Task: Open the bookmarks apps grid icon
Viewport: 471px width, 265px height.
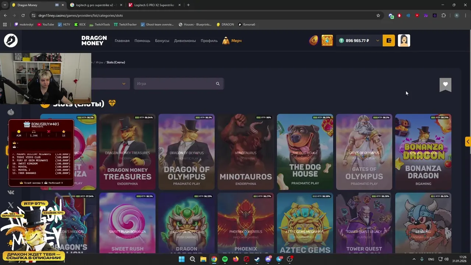Action: click(5, 24)
